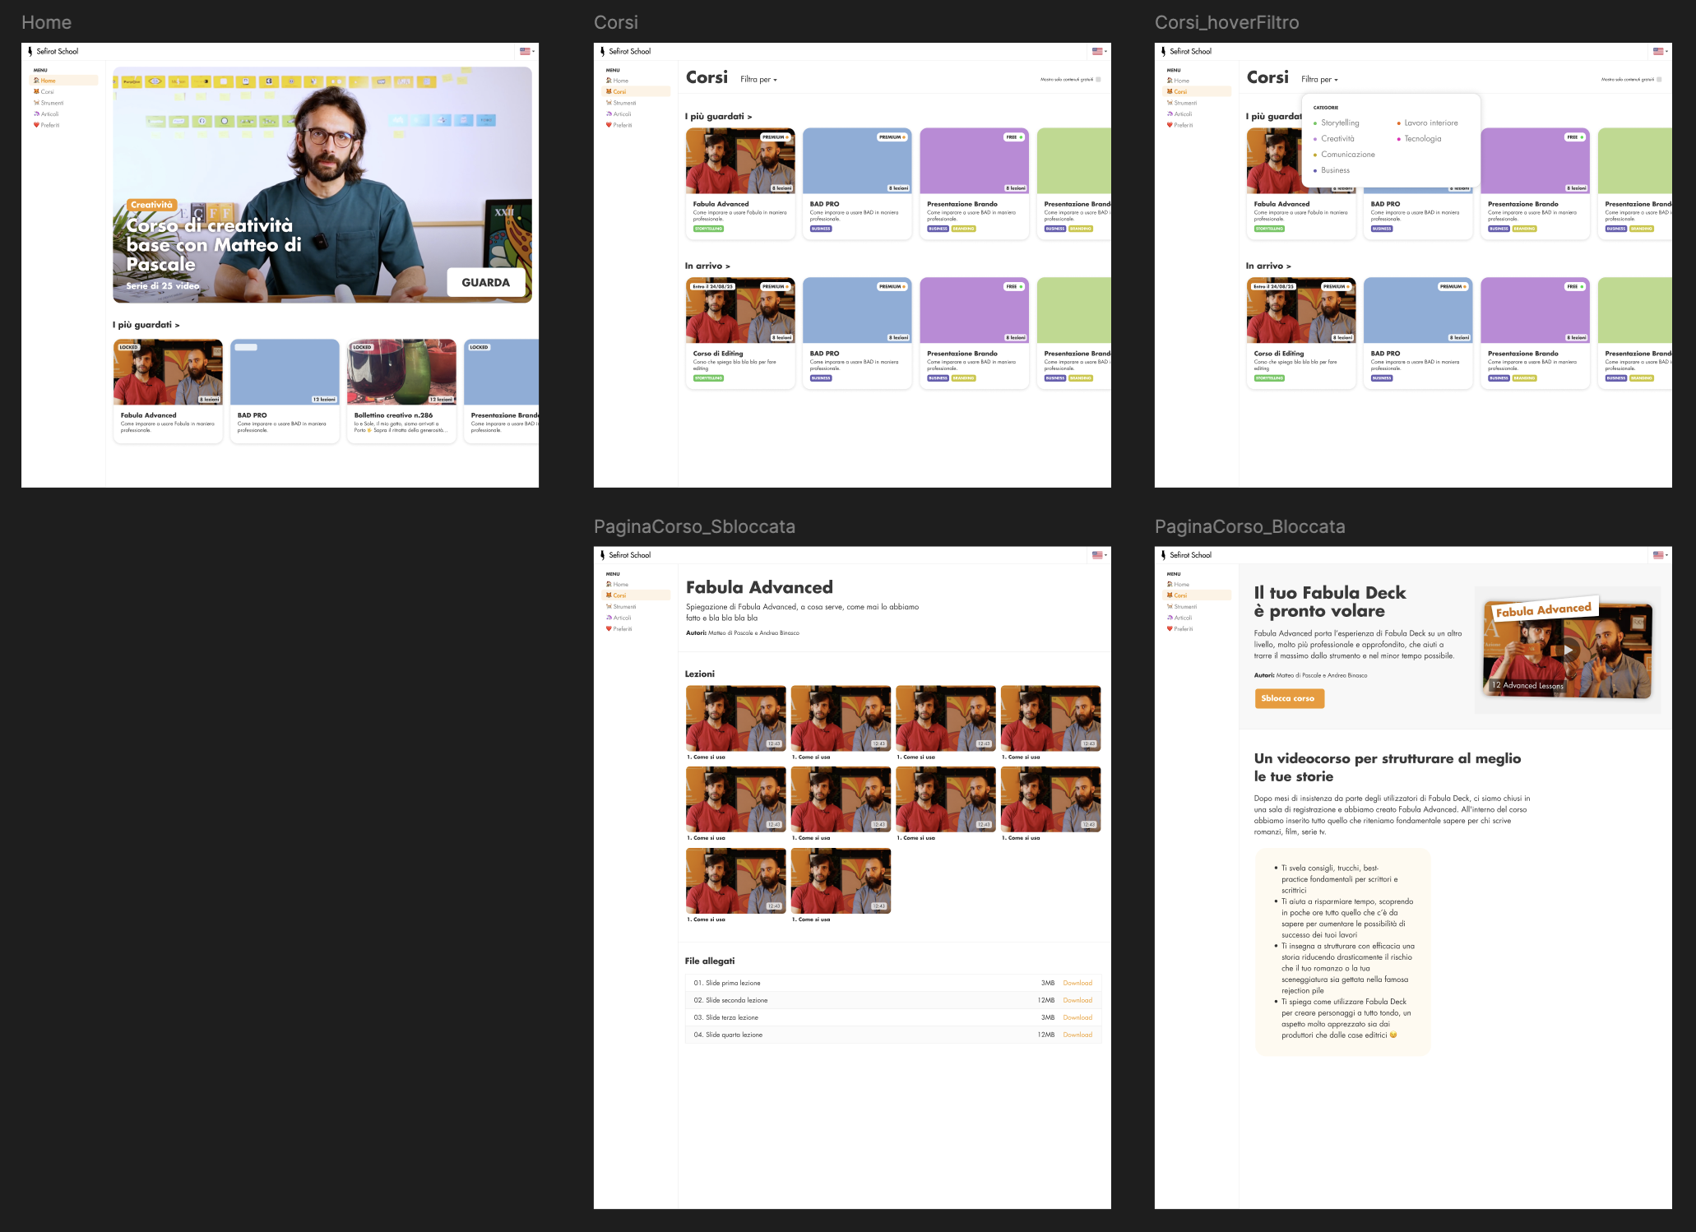
Task: Download 'Slide seconda lezione' attachment
Action: tap(1077, 1000)
